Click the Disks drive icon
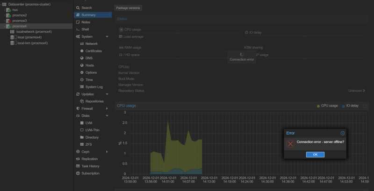 point(78,116)
